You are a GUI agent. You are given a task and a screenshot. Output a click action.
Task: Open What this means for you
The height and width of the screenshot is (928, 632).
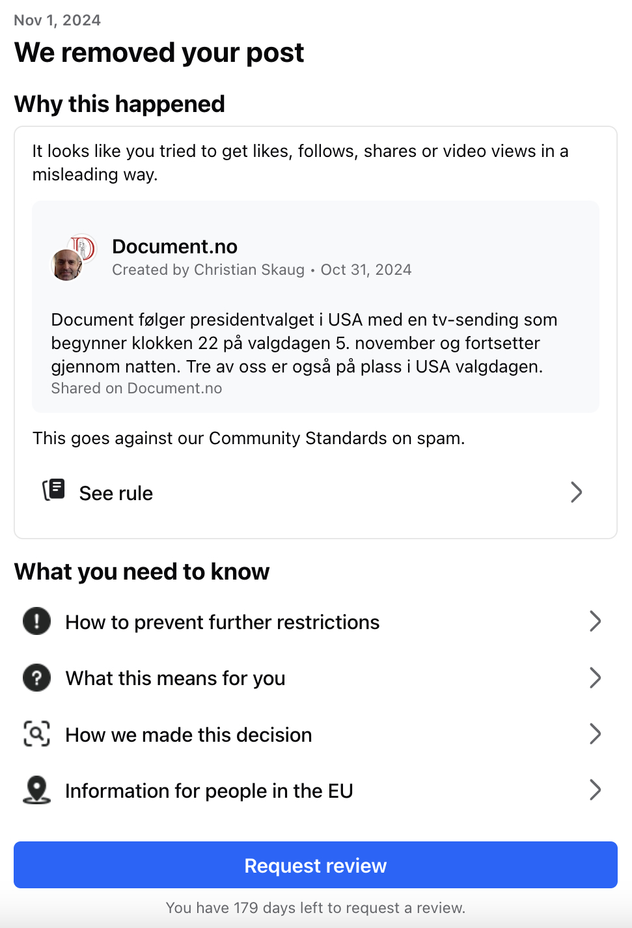[176, 679]
